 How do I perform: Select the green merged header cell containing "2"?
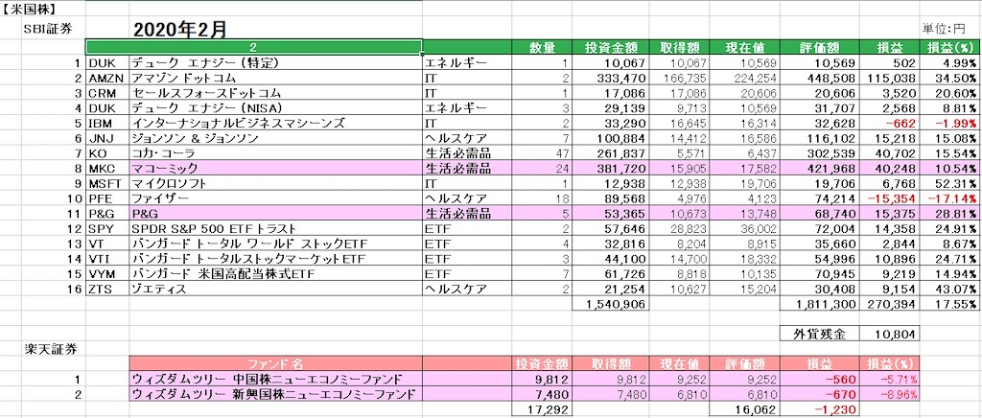click(253, 48)
